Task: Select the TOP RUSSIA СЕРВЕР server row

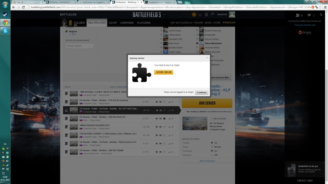Action: pos(121,135)
